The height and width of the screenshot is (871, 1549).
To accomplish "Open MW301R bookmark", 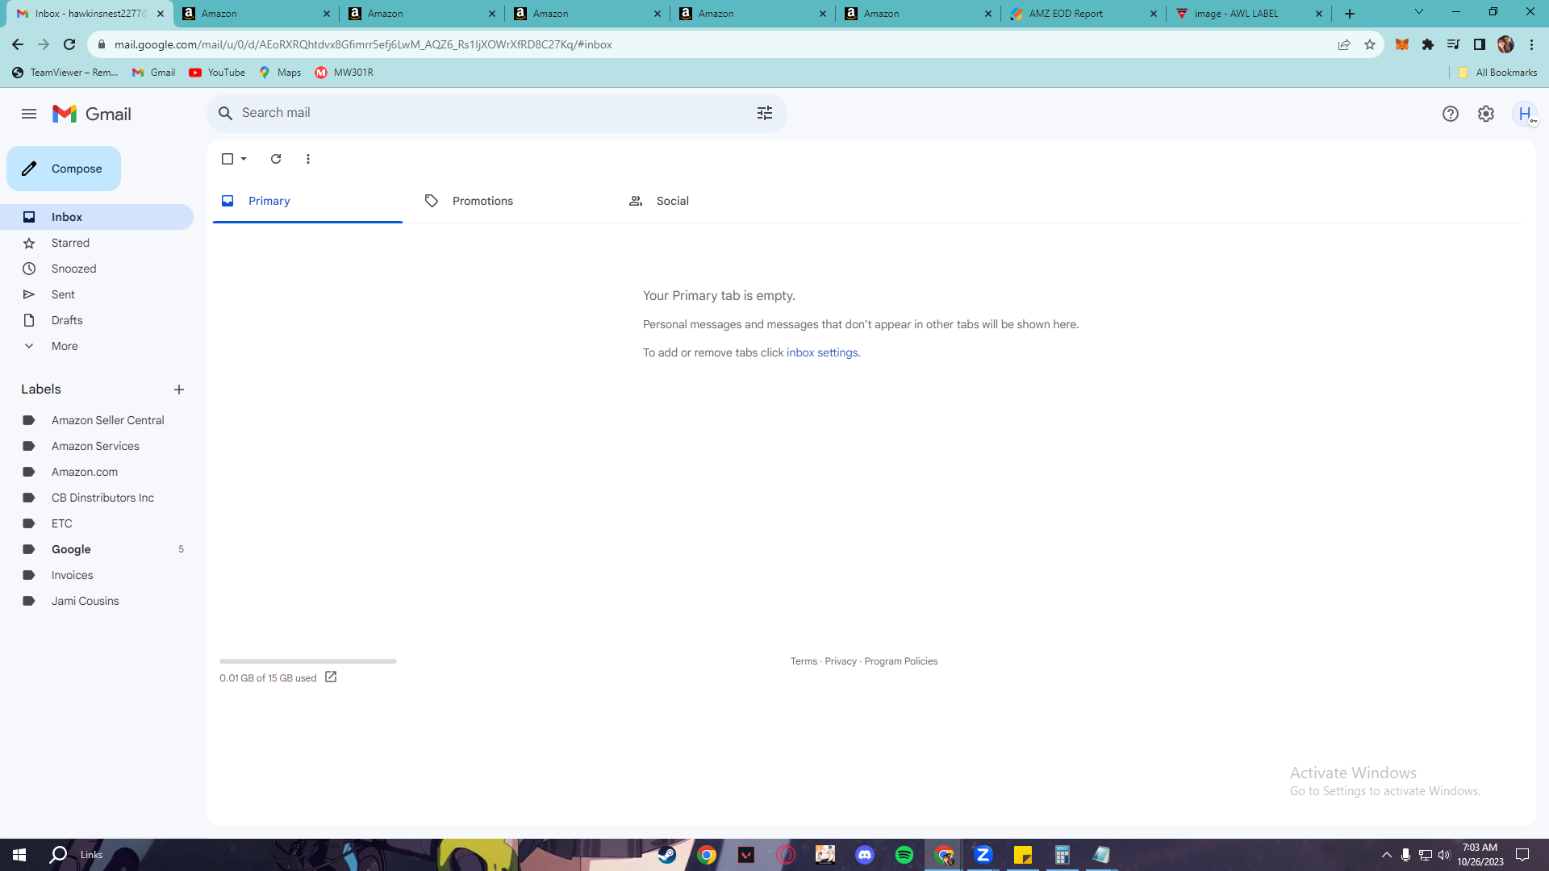I will (344, 73).
